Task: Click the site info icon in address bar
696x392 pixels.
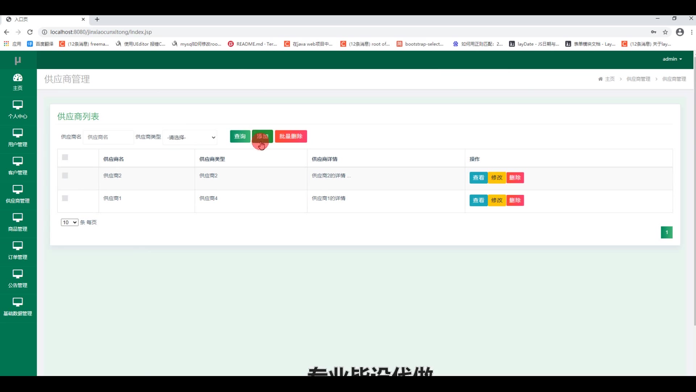Action: [x=44, y=32]
